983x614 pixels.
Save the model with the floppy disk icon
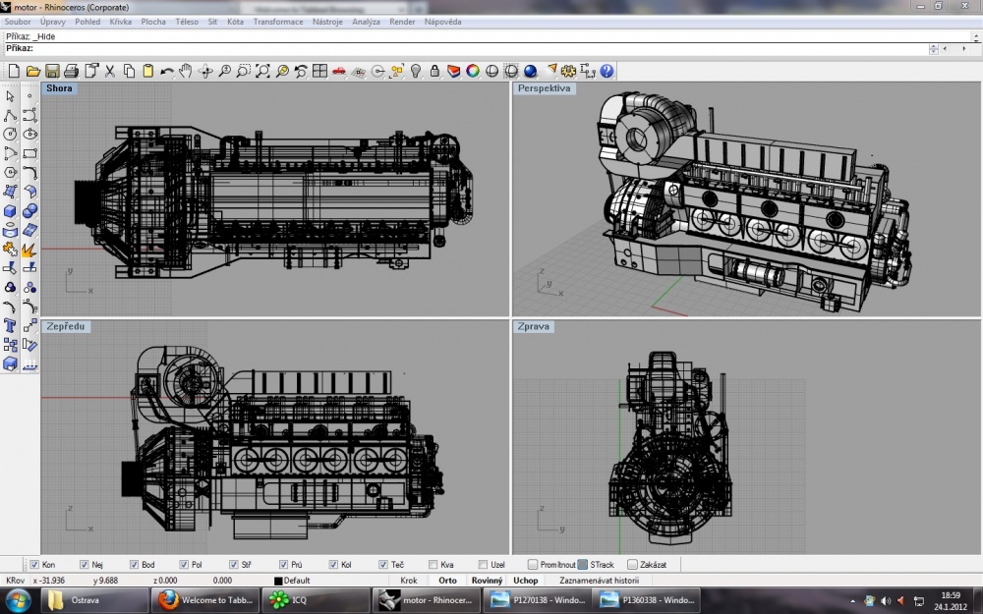click(53, 71)
